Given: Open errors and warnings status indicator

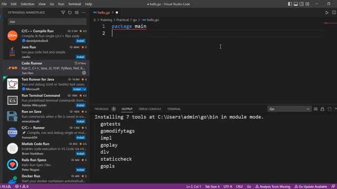Looking at the screenshot, I should (x=22, y=187).
